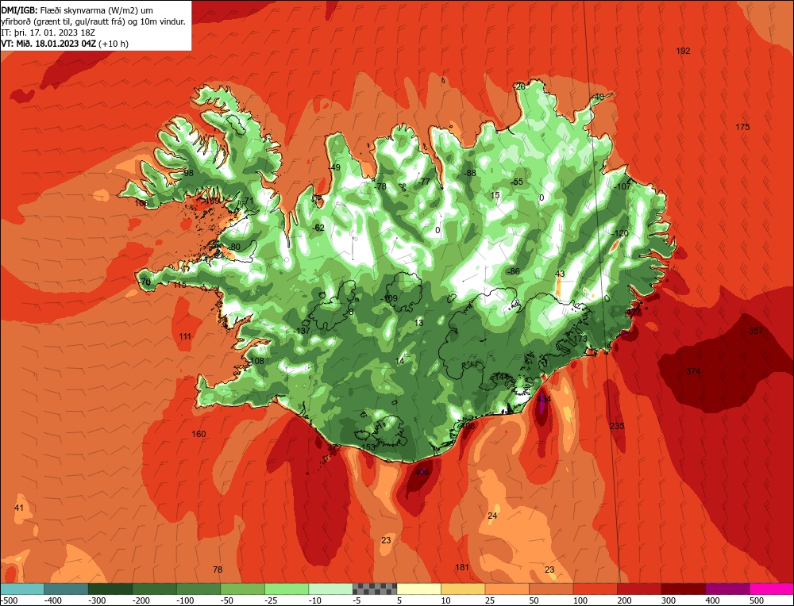Click the '-500' label on the legend
The image size is (794, 606).
pos(9,600)
